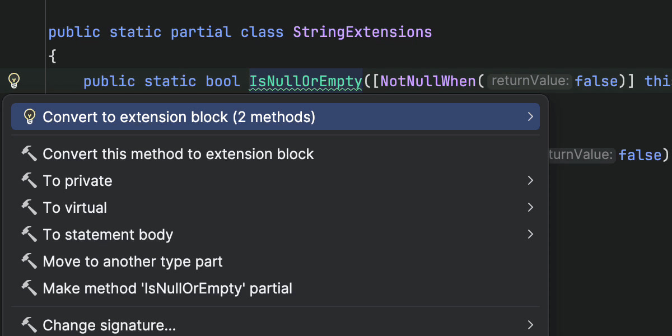Select the 'To statement body' option
This screenshot has height=336, width=672.
pyautogui.click(x=108, y=234)
